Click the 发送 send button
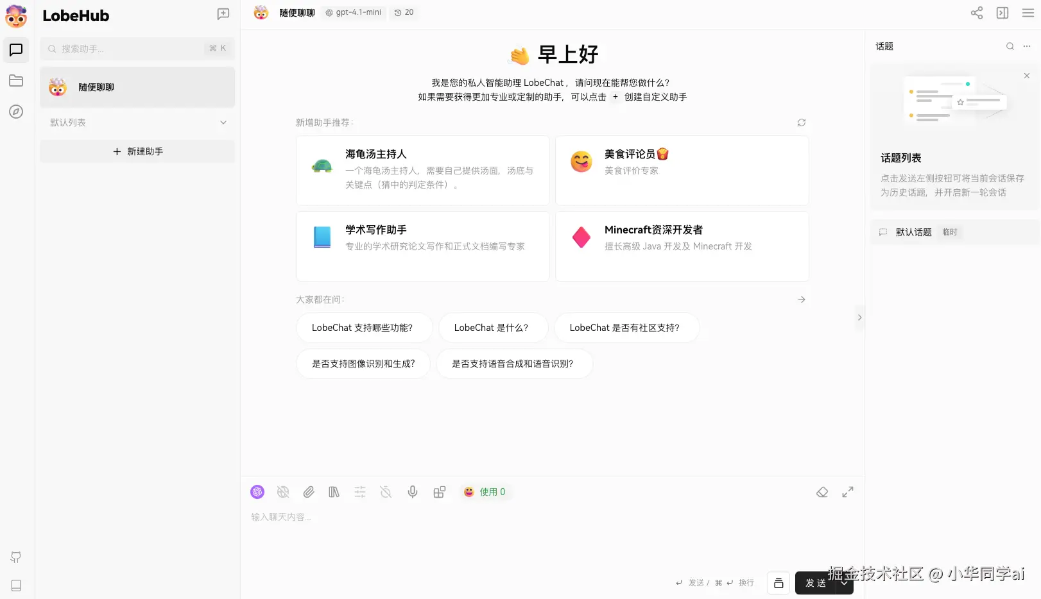This screenshot has width=1041, height=599. [816, 583]
